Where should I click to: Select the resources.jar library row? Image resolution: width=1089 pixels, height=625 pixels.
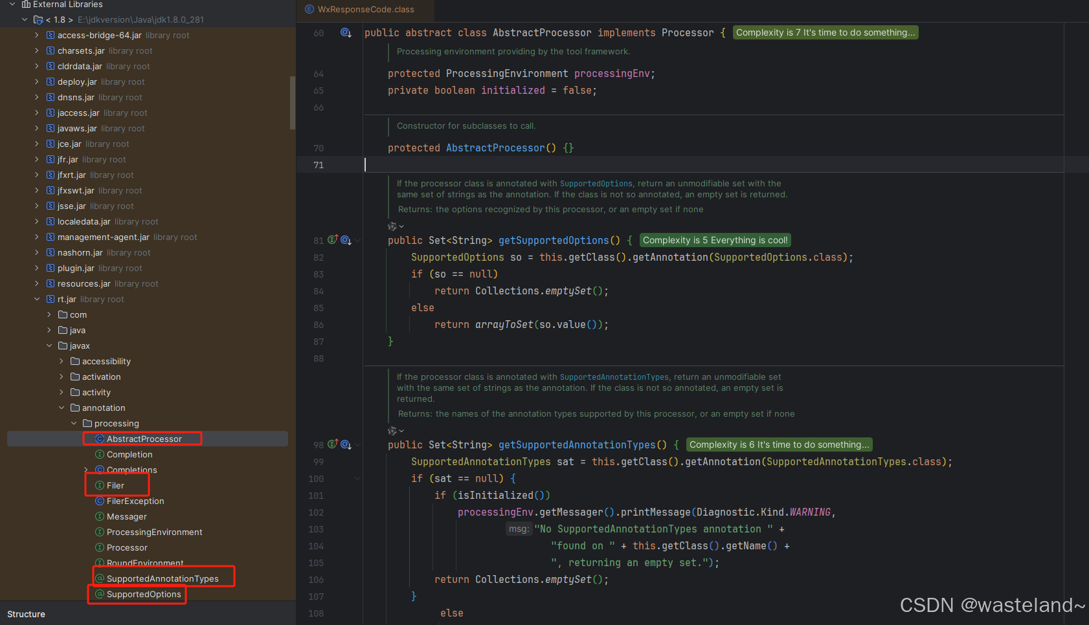148,284
